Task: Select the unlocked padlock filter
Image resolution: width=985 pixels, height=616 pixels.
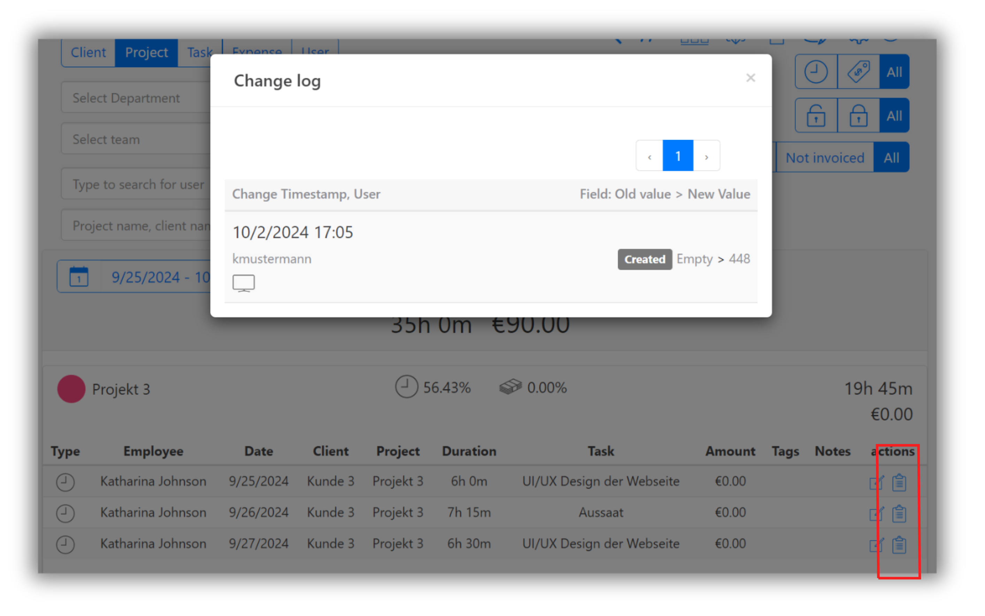Action: click(815, 115)
